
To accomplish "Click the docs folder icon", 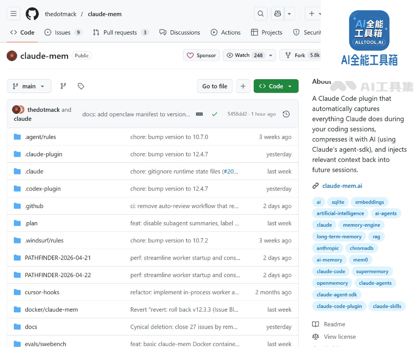I will (x=17, y=327).
